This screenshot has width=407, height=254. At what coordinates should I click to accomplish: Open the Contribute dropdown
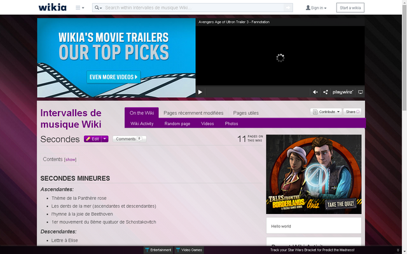326,112
